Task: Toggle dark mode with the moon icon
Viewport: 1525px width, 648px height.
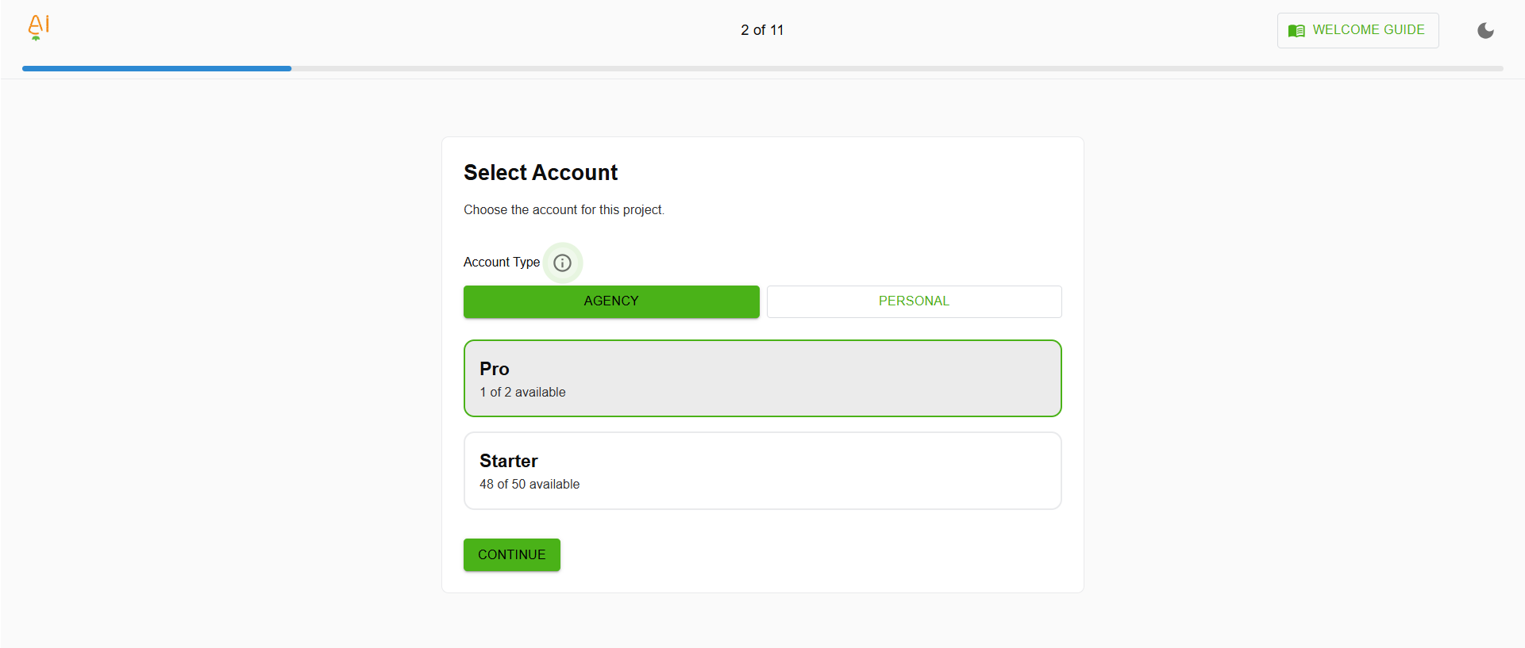Action: pos(1487,30)
